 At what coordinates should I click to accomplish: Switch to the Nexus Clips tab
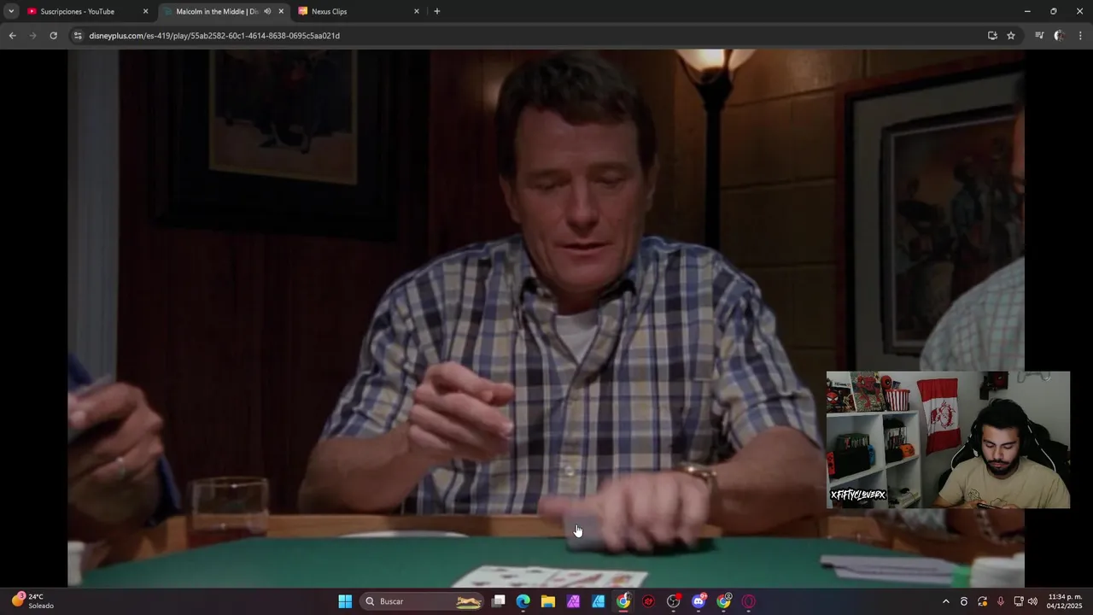tap(359, 12)
